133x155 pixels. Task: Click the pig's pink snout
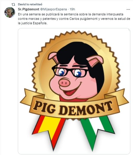(x=64, y=82)
